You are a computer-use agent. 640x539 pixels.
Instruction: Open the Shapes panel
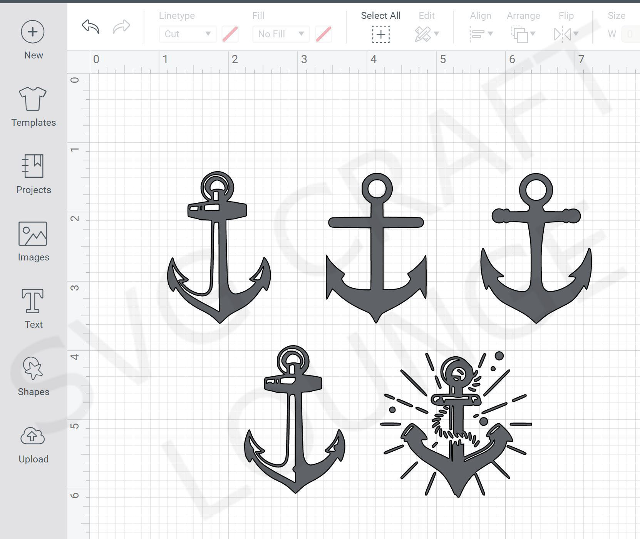tap(33, 375)
